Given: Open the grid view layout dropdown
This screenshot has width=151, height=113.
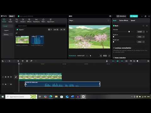Looking at the screenshot, I should pos(50,30).
